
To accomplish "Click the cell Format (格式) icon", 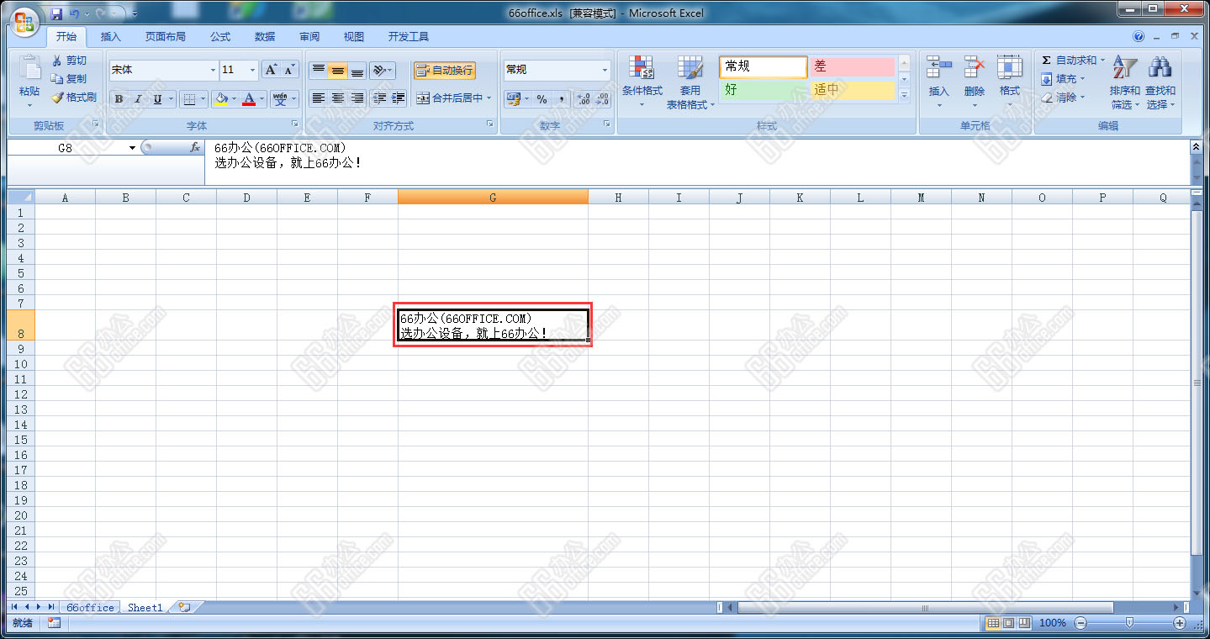I will (1010, 67).
